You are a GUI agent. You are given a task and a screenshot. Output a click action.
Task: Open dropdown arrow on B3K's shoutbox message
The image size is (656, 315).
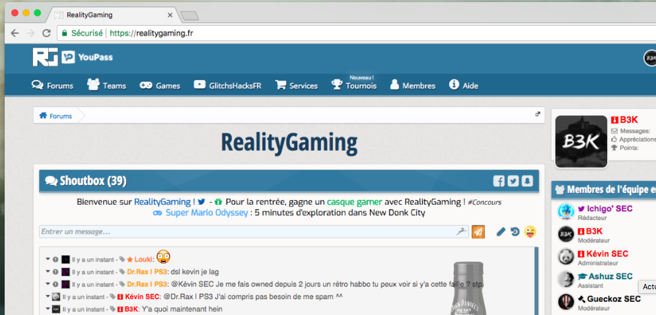[48, 310]
